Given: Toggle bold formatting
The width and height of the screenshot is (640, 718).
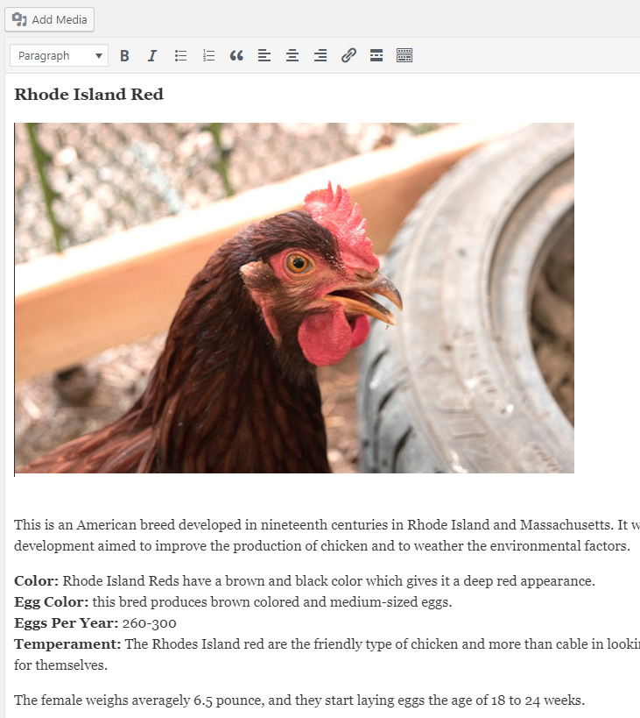Looking at the screenshot, I should tap(124, 56).
